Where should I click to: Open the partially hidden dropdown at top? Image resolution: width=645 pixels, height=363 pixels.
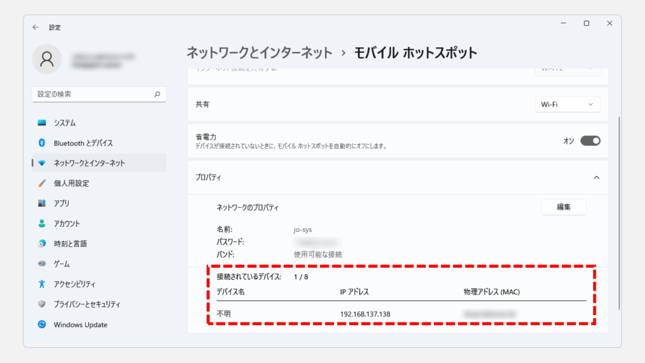pyautogui.click(x=567, y=68)
